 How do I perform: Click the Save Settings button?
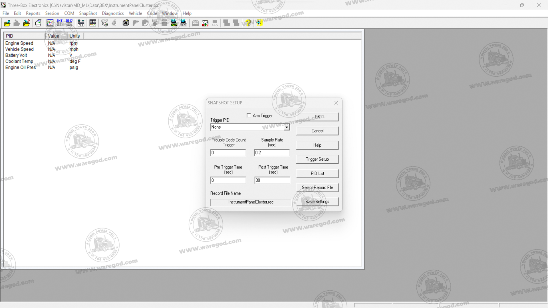point(317,202)
